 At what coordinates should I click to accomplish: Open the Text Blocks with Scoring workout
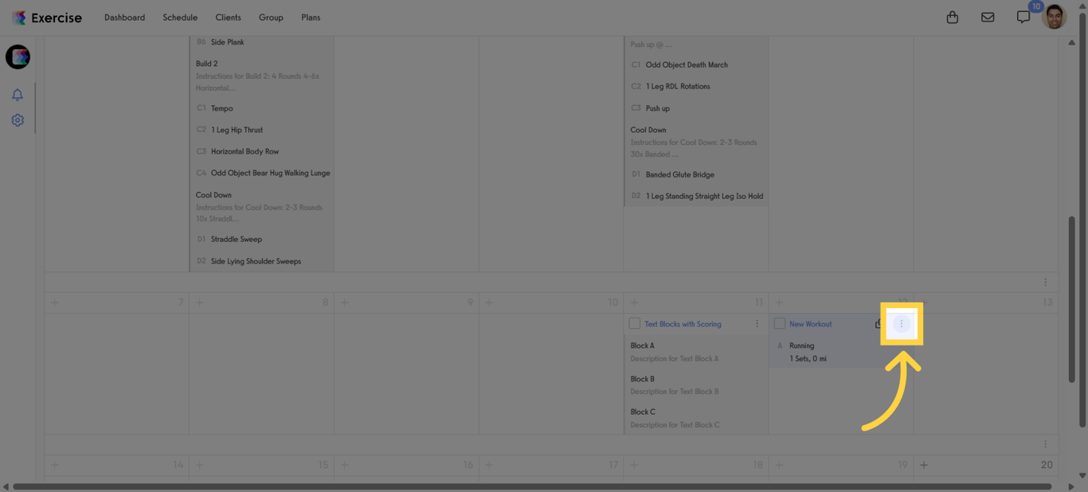click(675, 323)
